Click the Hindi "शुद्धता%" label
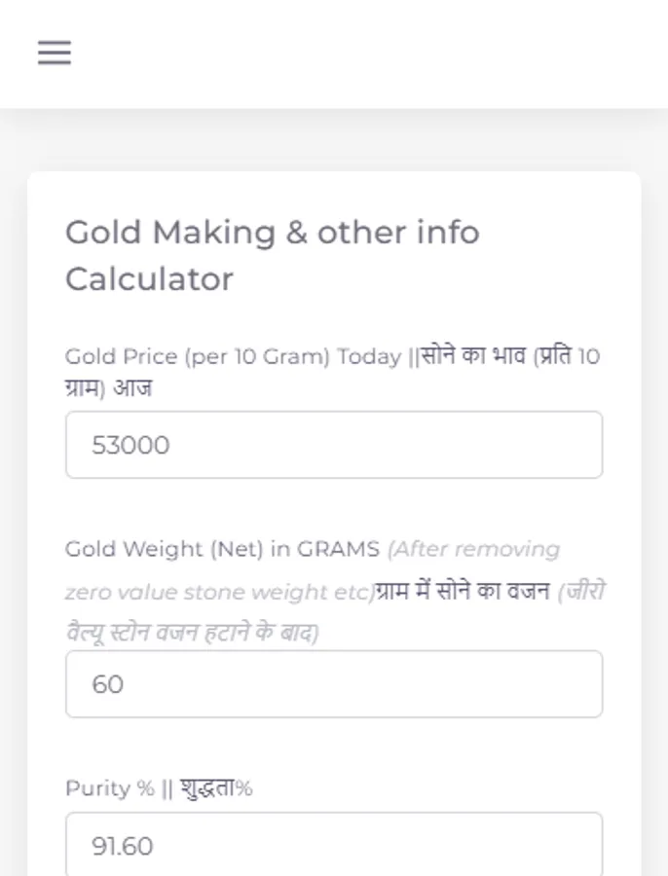Image resolution: width=668 pixels, height=876 pixels. [216, 788]
